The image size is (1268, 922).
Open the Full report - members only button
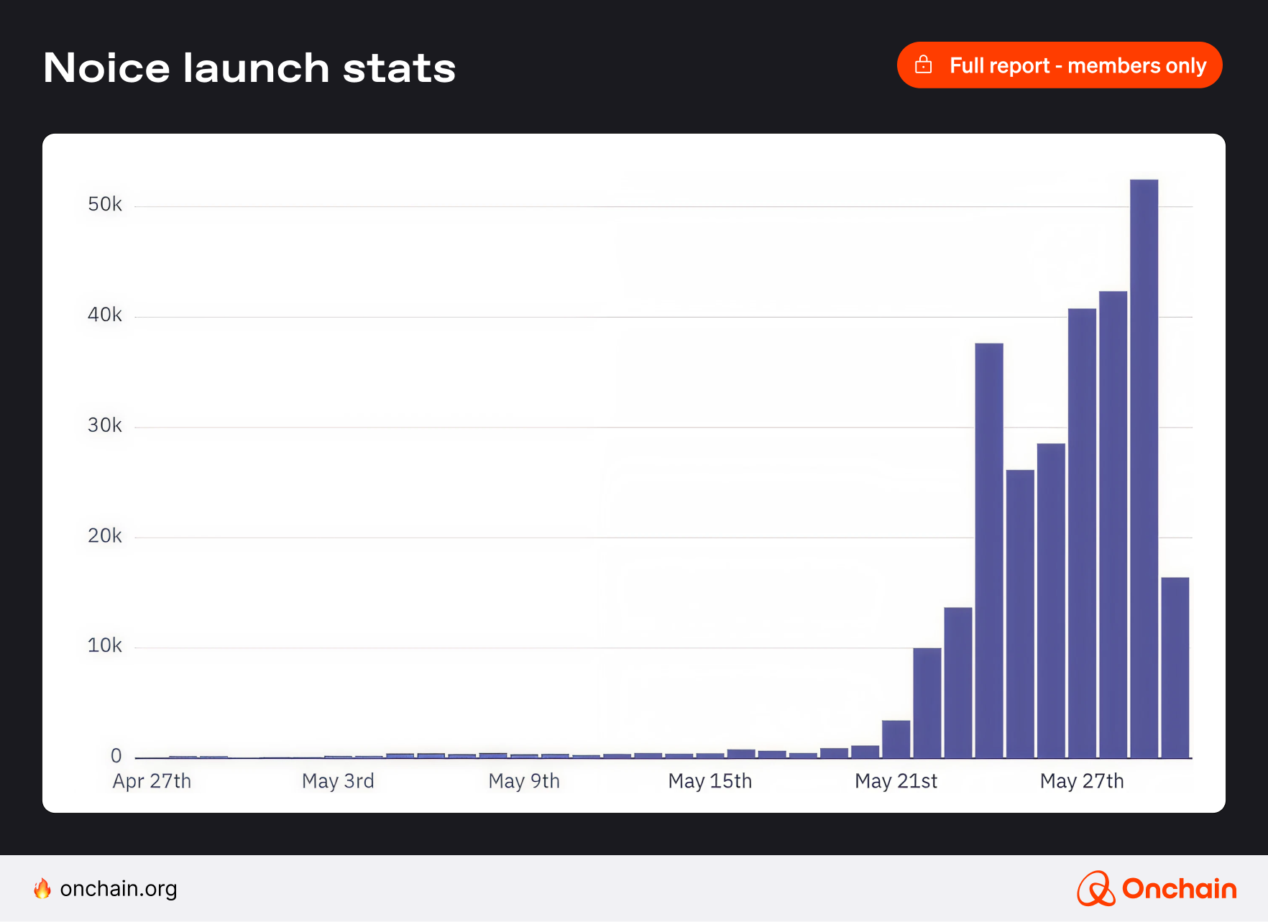click(1059, 65)
